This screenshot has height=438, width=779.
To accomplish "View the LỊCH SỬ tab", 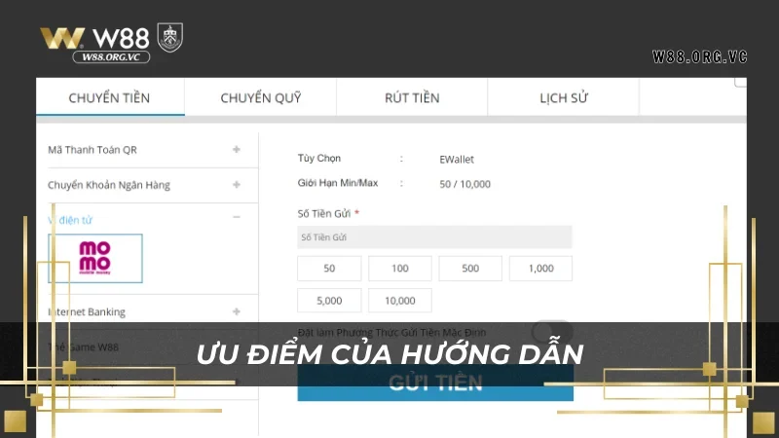I will point(564,98).
